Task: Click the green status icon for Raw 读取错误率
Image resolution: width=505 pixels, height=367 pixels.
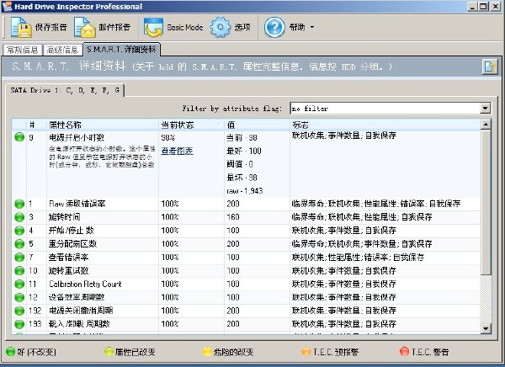Action: coord(19,204)
